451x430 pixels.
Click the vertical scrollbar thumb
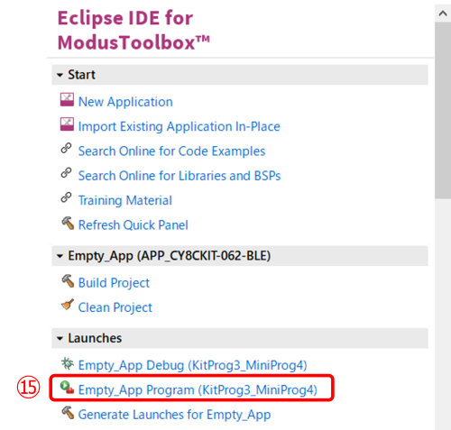point(443,110)
